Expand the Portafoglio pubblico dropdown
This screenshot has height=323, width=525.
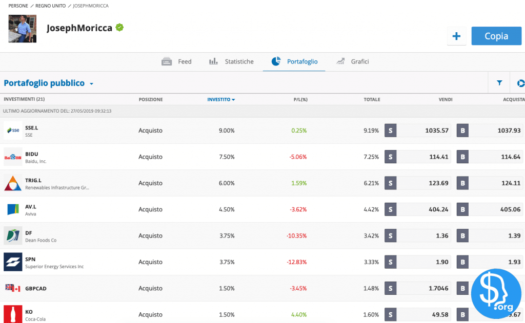(49, 83)
